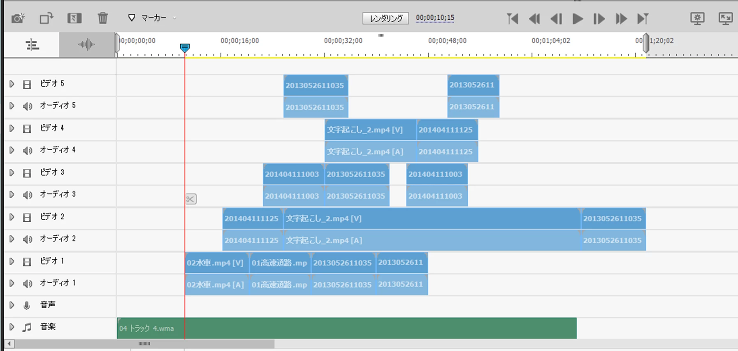
Task: Click the 00;00;48;00 ruler mark
Action: tap(447, 41)
